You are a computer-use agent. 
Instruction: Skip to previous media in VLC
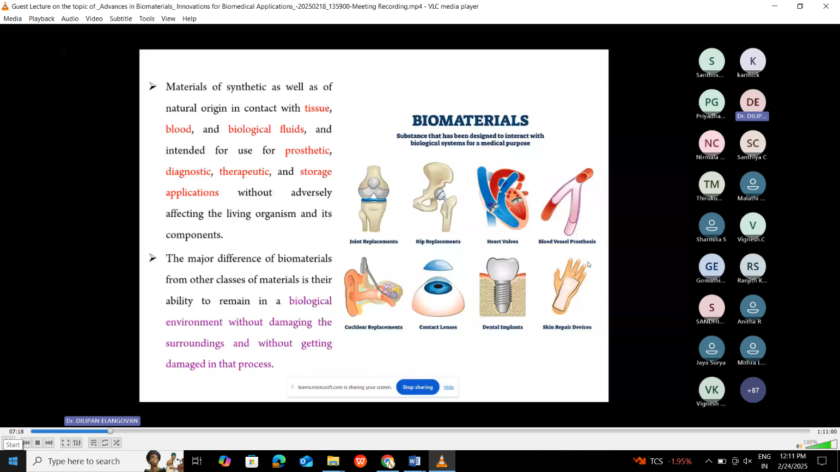click(x=26, y=443)
